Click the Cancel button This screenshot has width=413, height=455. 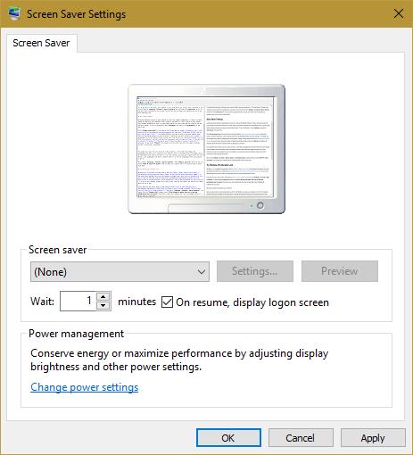[301, 438]
